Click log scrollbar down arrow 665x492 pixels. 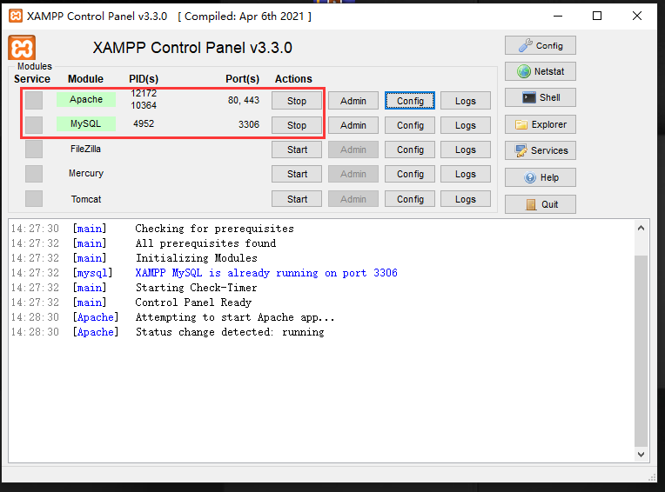(x=641, y=455)
